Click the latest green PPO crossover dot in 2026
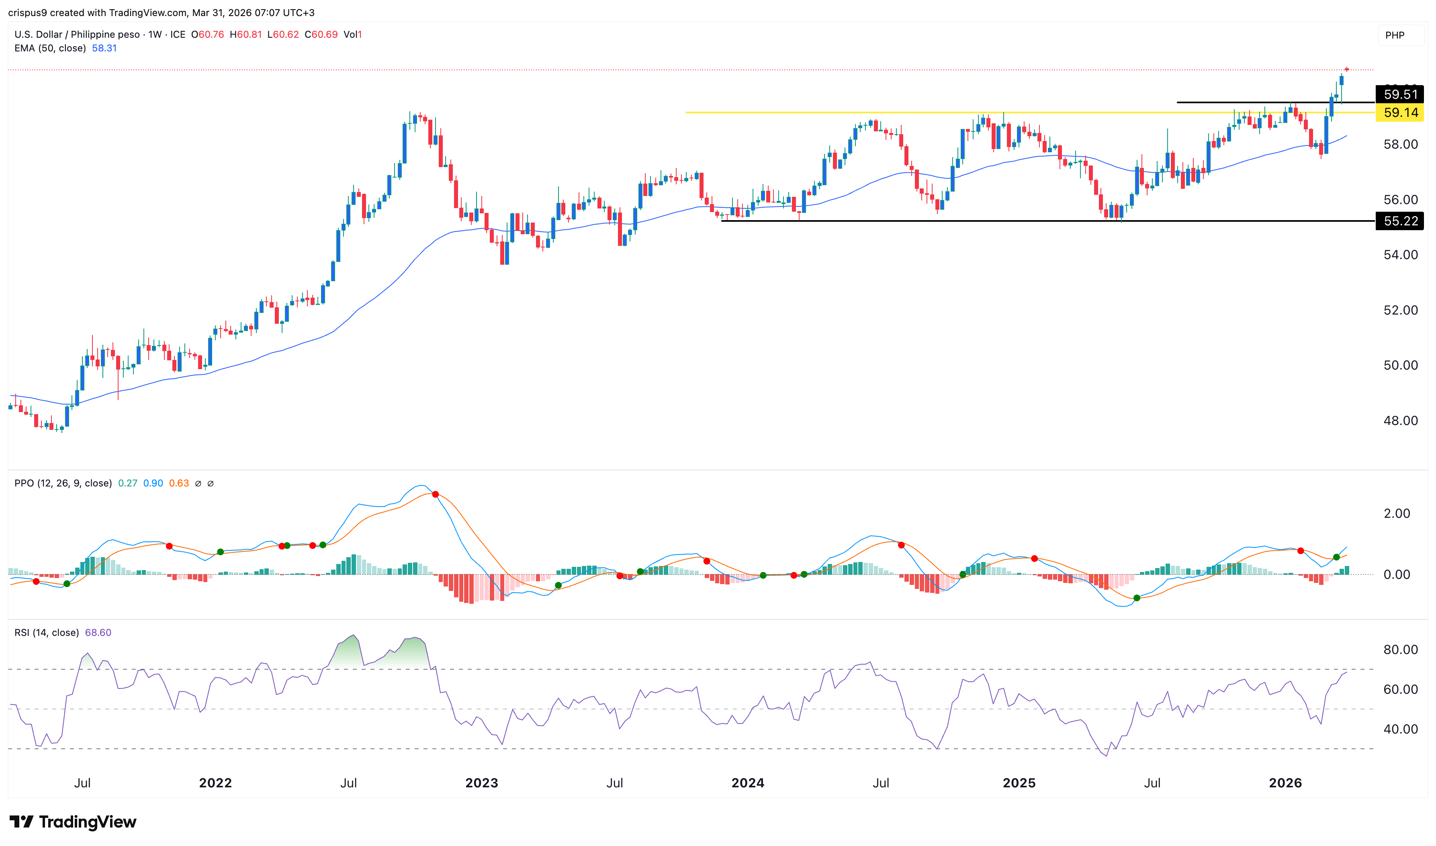Screen dimensions: 1436x846 (x=1336, y=557)
